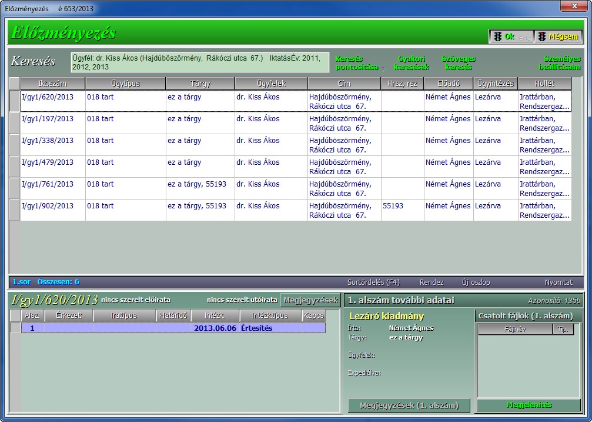Sort by Ügytípus column header
Viewport: 592px width, 422px height.
tap(125, 84)
